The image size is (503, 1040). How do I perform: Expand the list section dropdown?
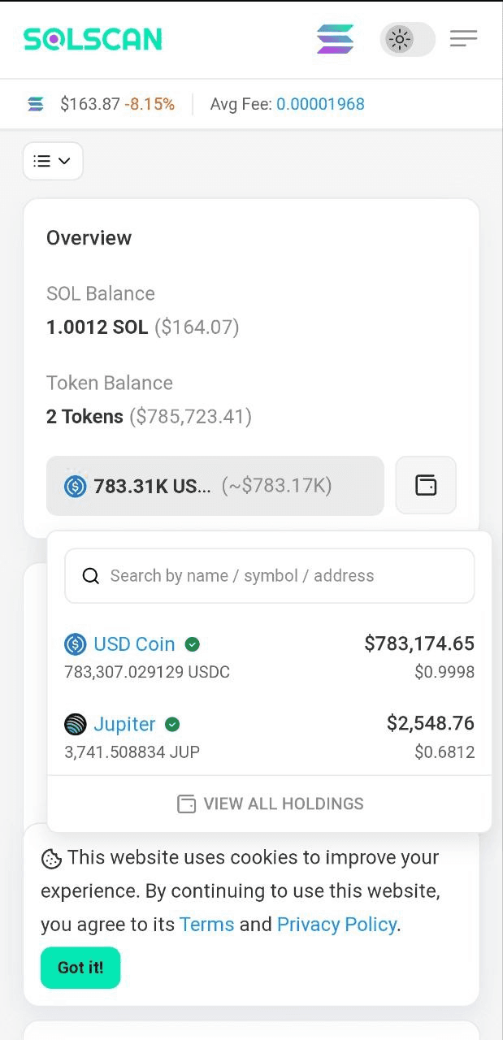pos(53,161)
